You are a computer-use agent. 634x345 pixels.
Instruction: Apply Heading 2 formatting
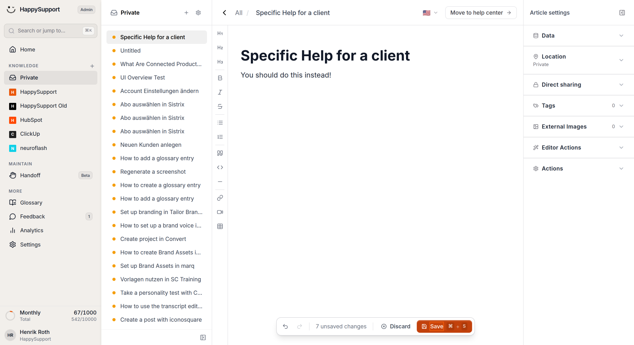coord(220,48)
